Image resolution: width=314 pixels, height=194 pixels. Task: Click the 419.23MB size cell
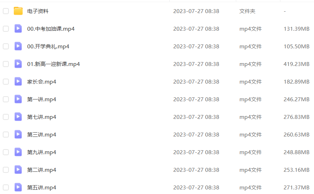pyautogui.click(x=296, y=64)
